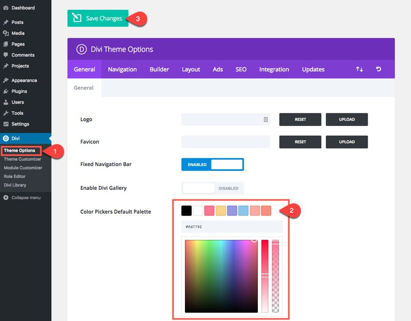Viewport: 411px width, 321px height.
Task: Switch to the Navigation tab
Action: click(122, 69)
